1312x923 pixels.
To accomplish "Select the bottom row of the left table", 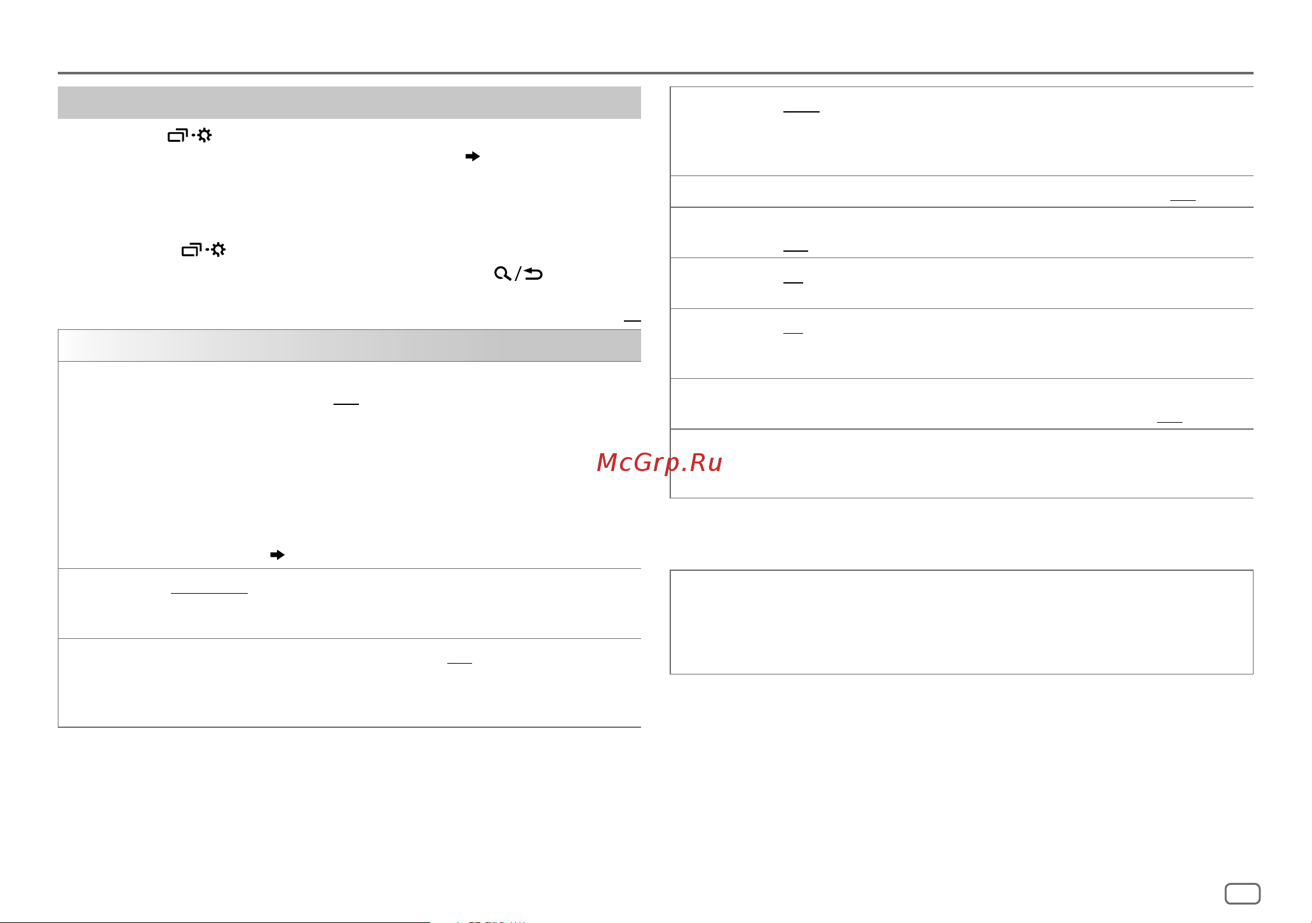I will [349, 683].
